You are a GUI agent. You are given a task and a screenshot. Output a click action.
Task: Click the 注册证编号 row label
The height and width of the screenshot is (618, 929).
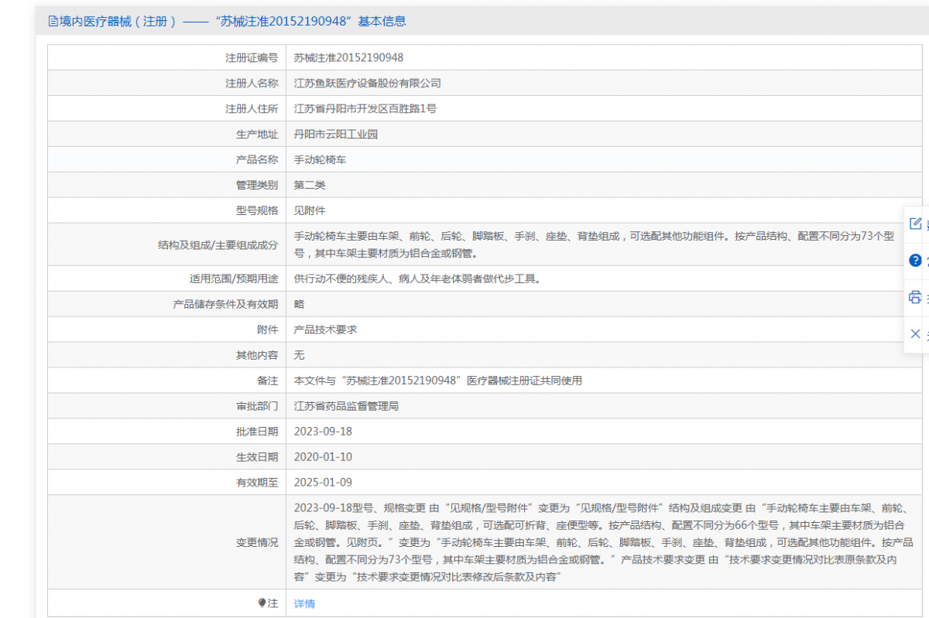tap(252, 58)
